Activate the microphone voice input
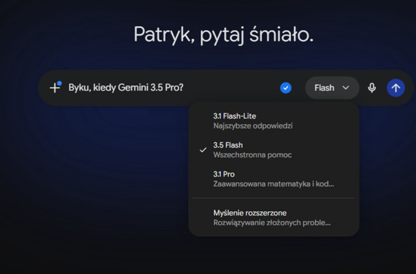 pyautogui.click(x=372, y=88)
